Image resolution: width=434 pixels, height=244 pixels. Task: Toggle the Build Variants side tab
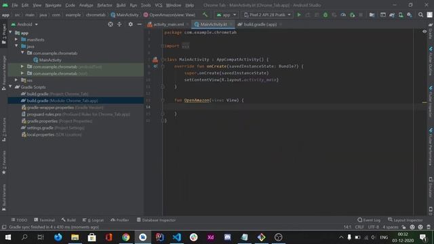4,197
